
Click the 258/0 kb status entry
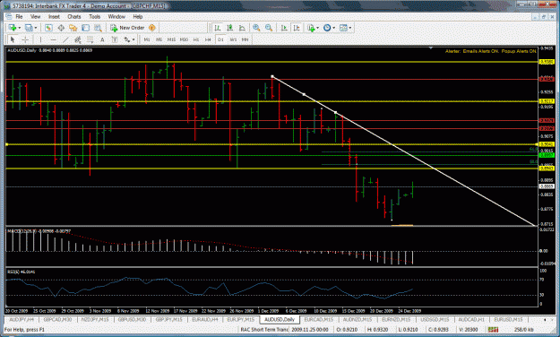coord(524,330)
